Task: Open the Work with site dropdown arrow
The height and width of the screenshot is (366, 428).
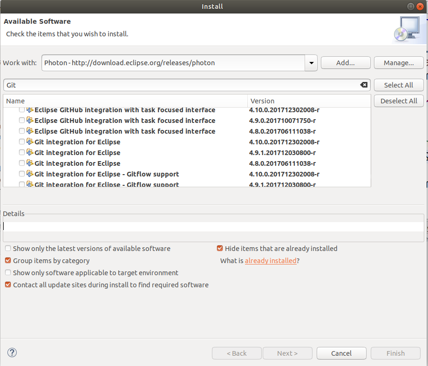Action: pyautogui.click(x=311, y=63)
